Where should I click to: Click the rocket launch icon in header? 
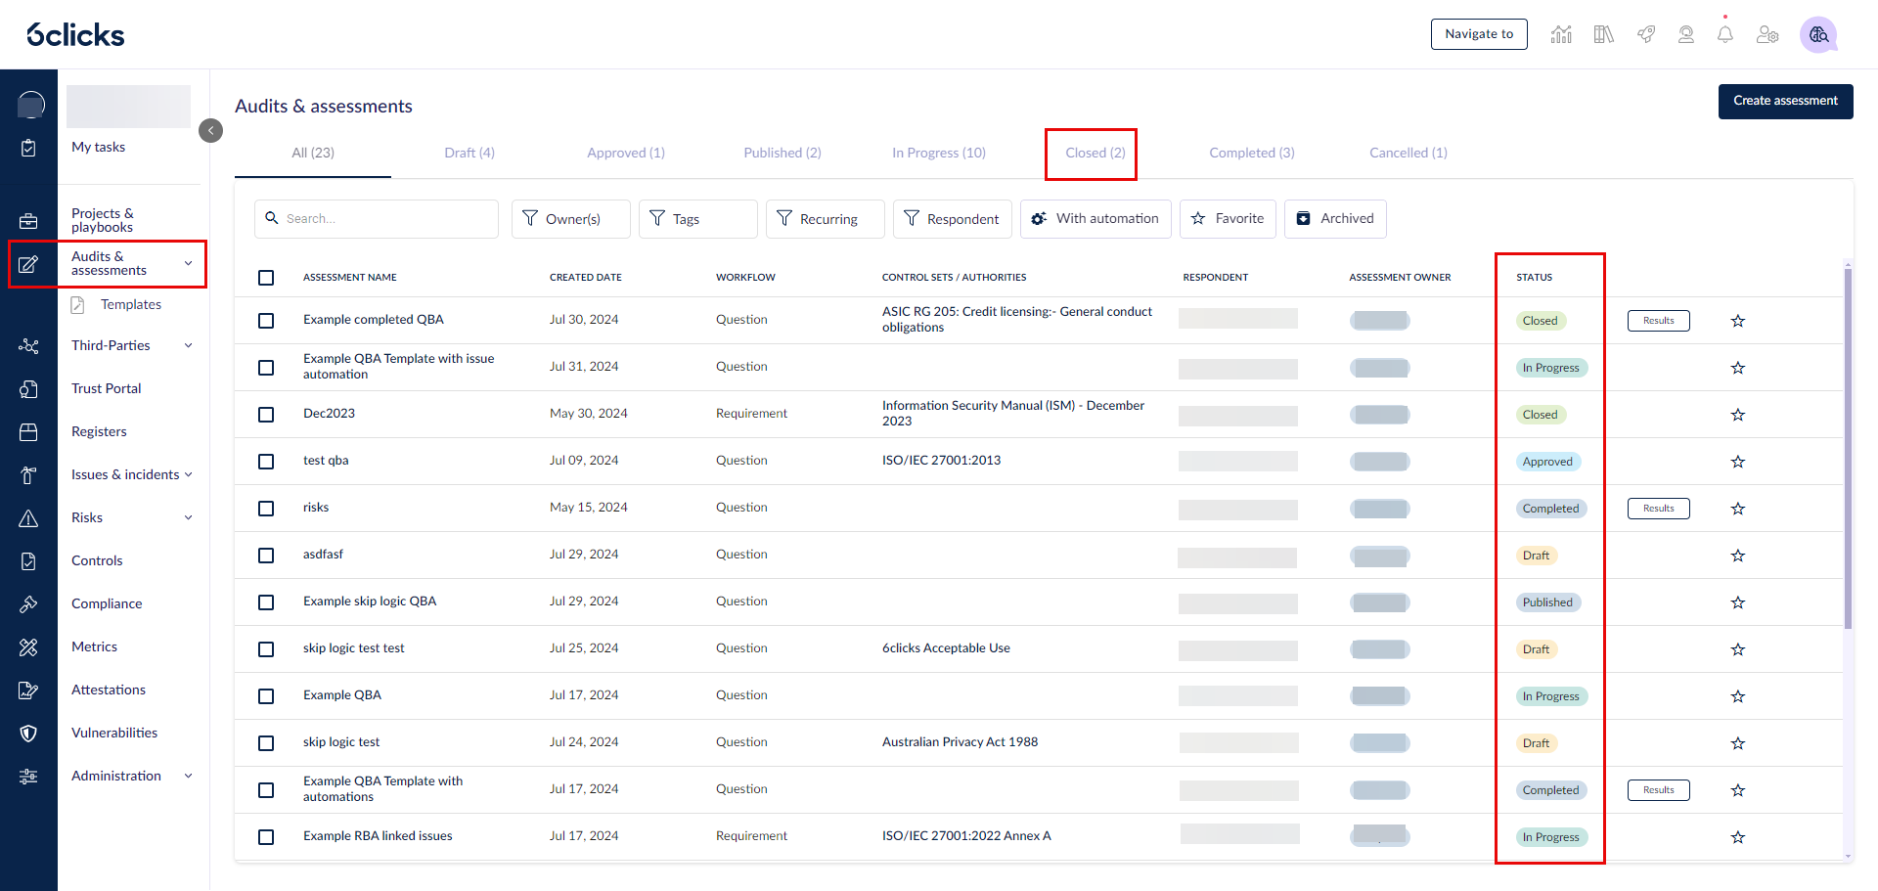pyautogui.click(x=1646, y=34)
